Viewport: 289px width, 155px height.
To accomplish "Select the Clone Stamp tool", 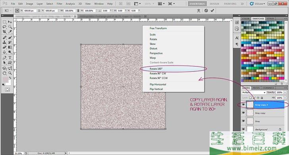I will [x=4, y=42].
